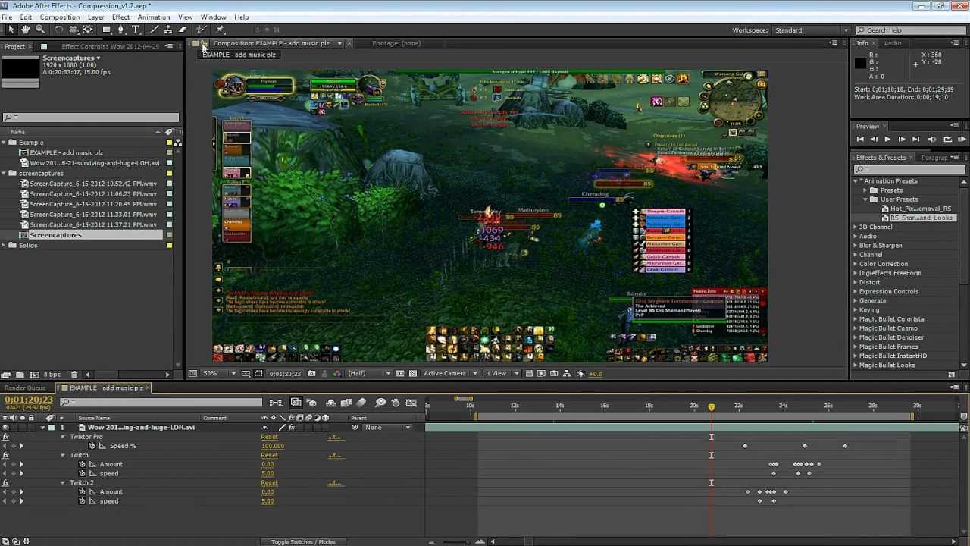The image size is (970, 546).
Task: Open composition mini-flowchart icon in timeline
Action: [x=276, y=403]
